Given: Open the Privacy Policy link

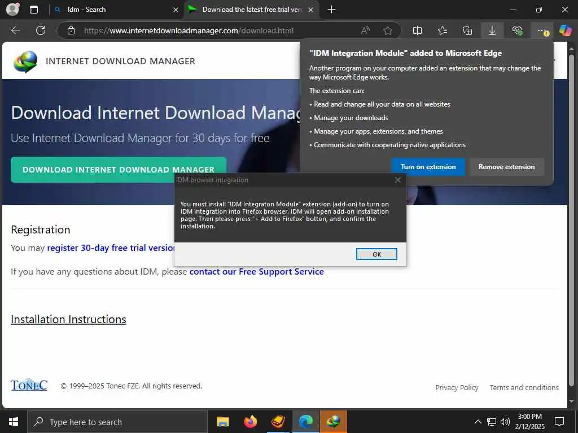Looking at the screenshot, I should coord(457,388).
